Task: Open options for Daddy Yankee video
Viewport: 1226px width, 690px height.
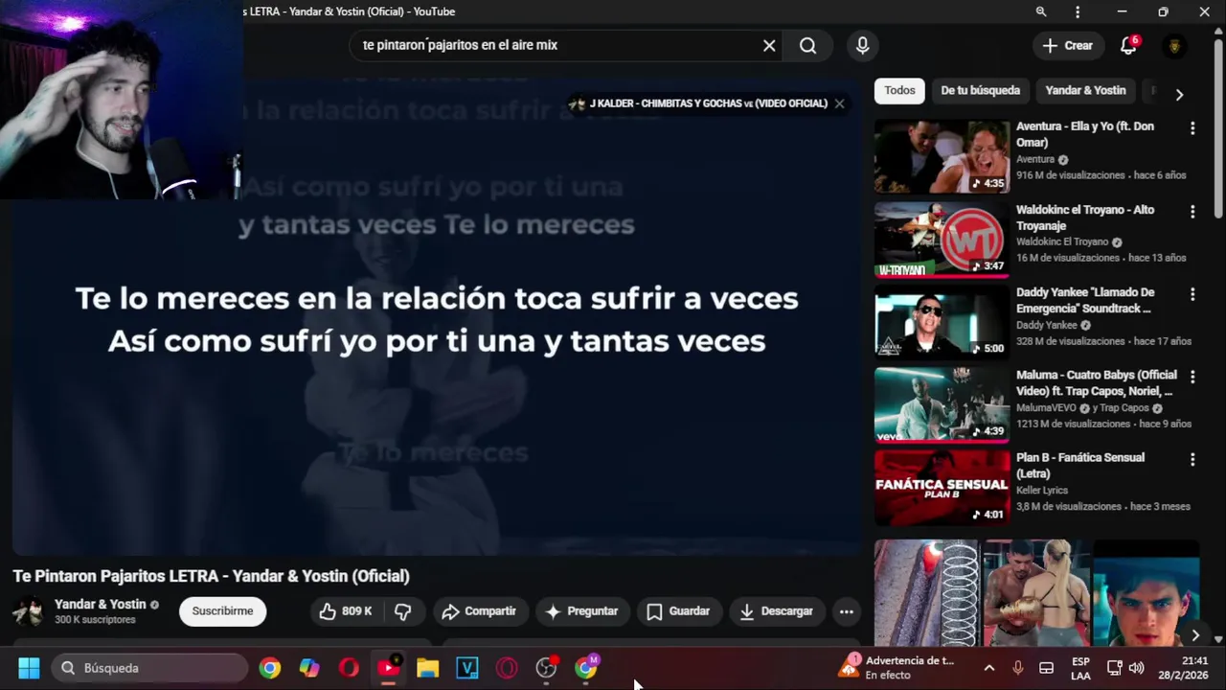Action: click(x=1192, y=294)
